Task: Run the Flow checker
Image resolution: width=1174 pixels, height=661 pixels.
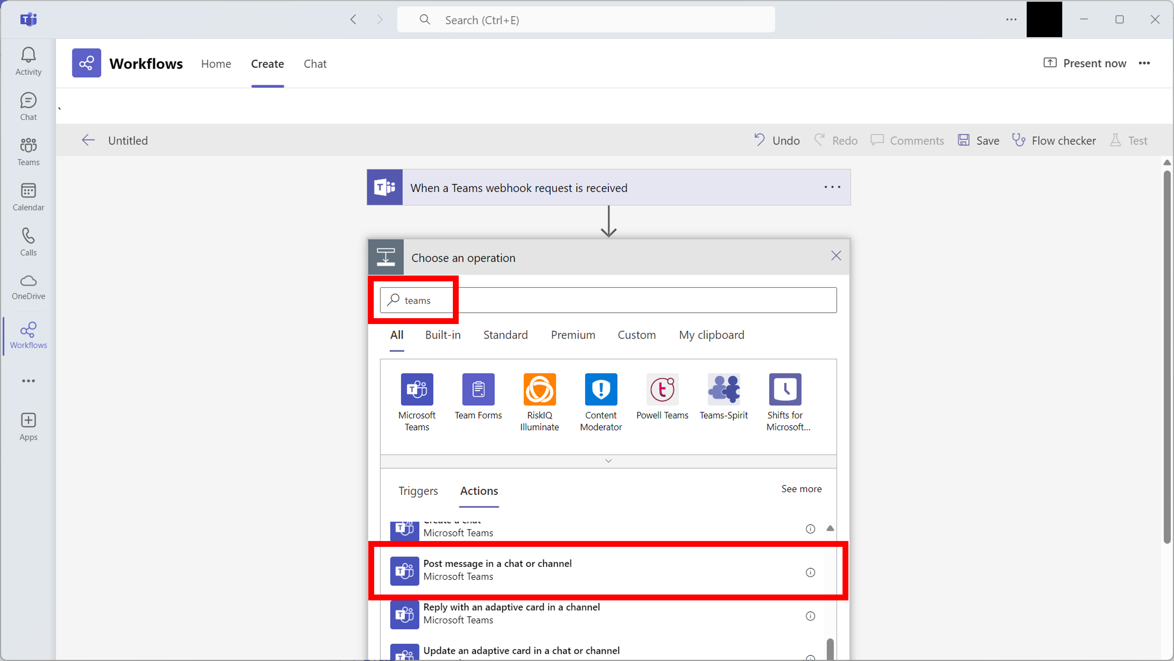Action: tap(1054, 140)
